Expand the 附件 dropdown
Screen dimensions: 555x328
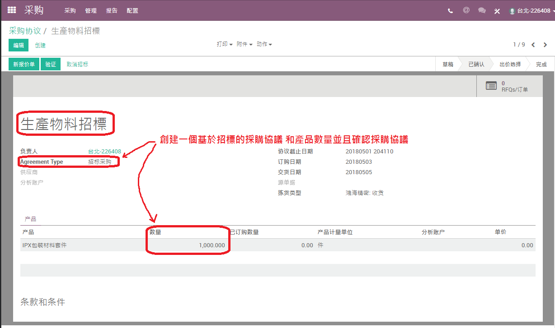click(245, 44)
